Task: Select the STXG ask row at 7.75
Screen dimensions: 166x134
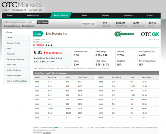Action: tap(128, 109)
